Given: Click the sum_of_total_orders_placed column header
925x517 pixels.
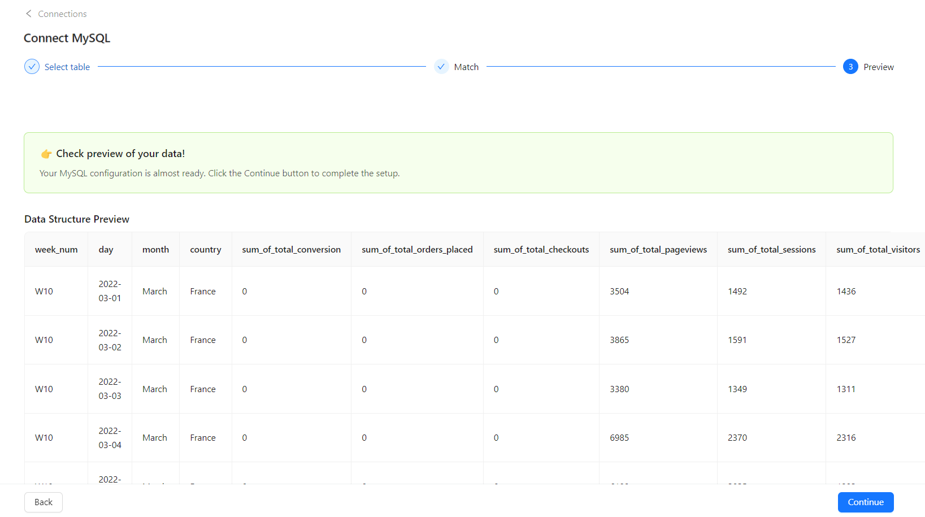Looking at the screenshot, I should tap(417, 249).
